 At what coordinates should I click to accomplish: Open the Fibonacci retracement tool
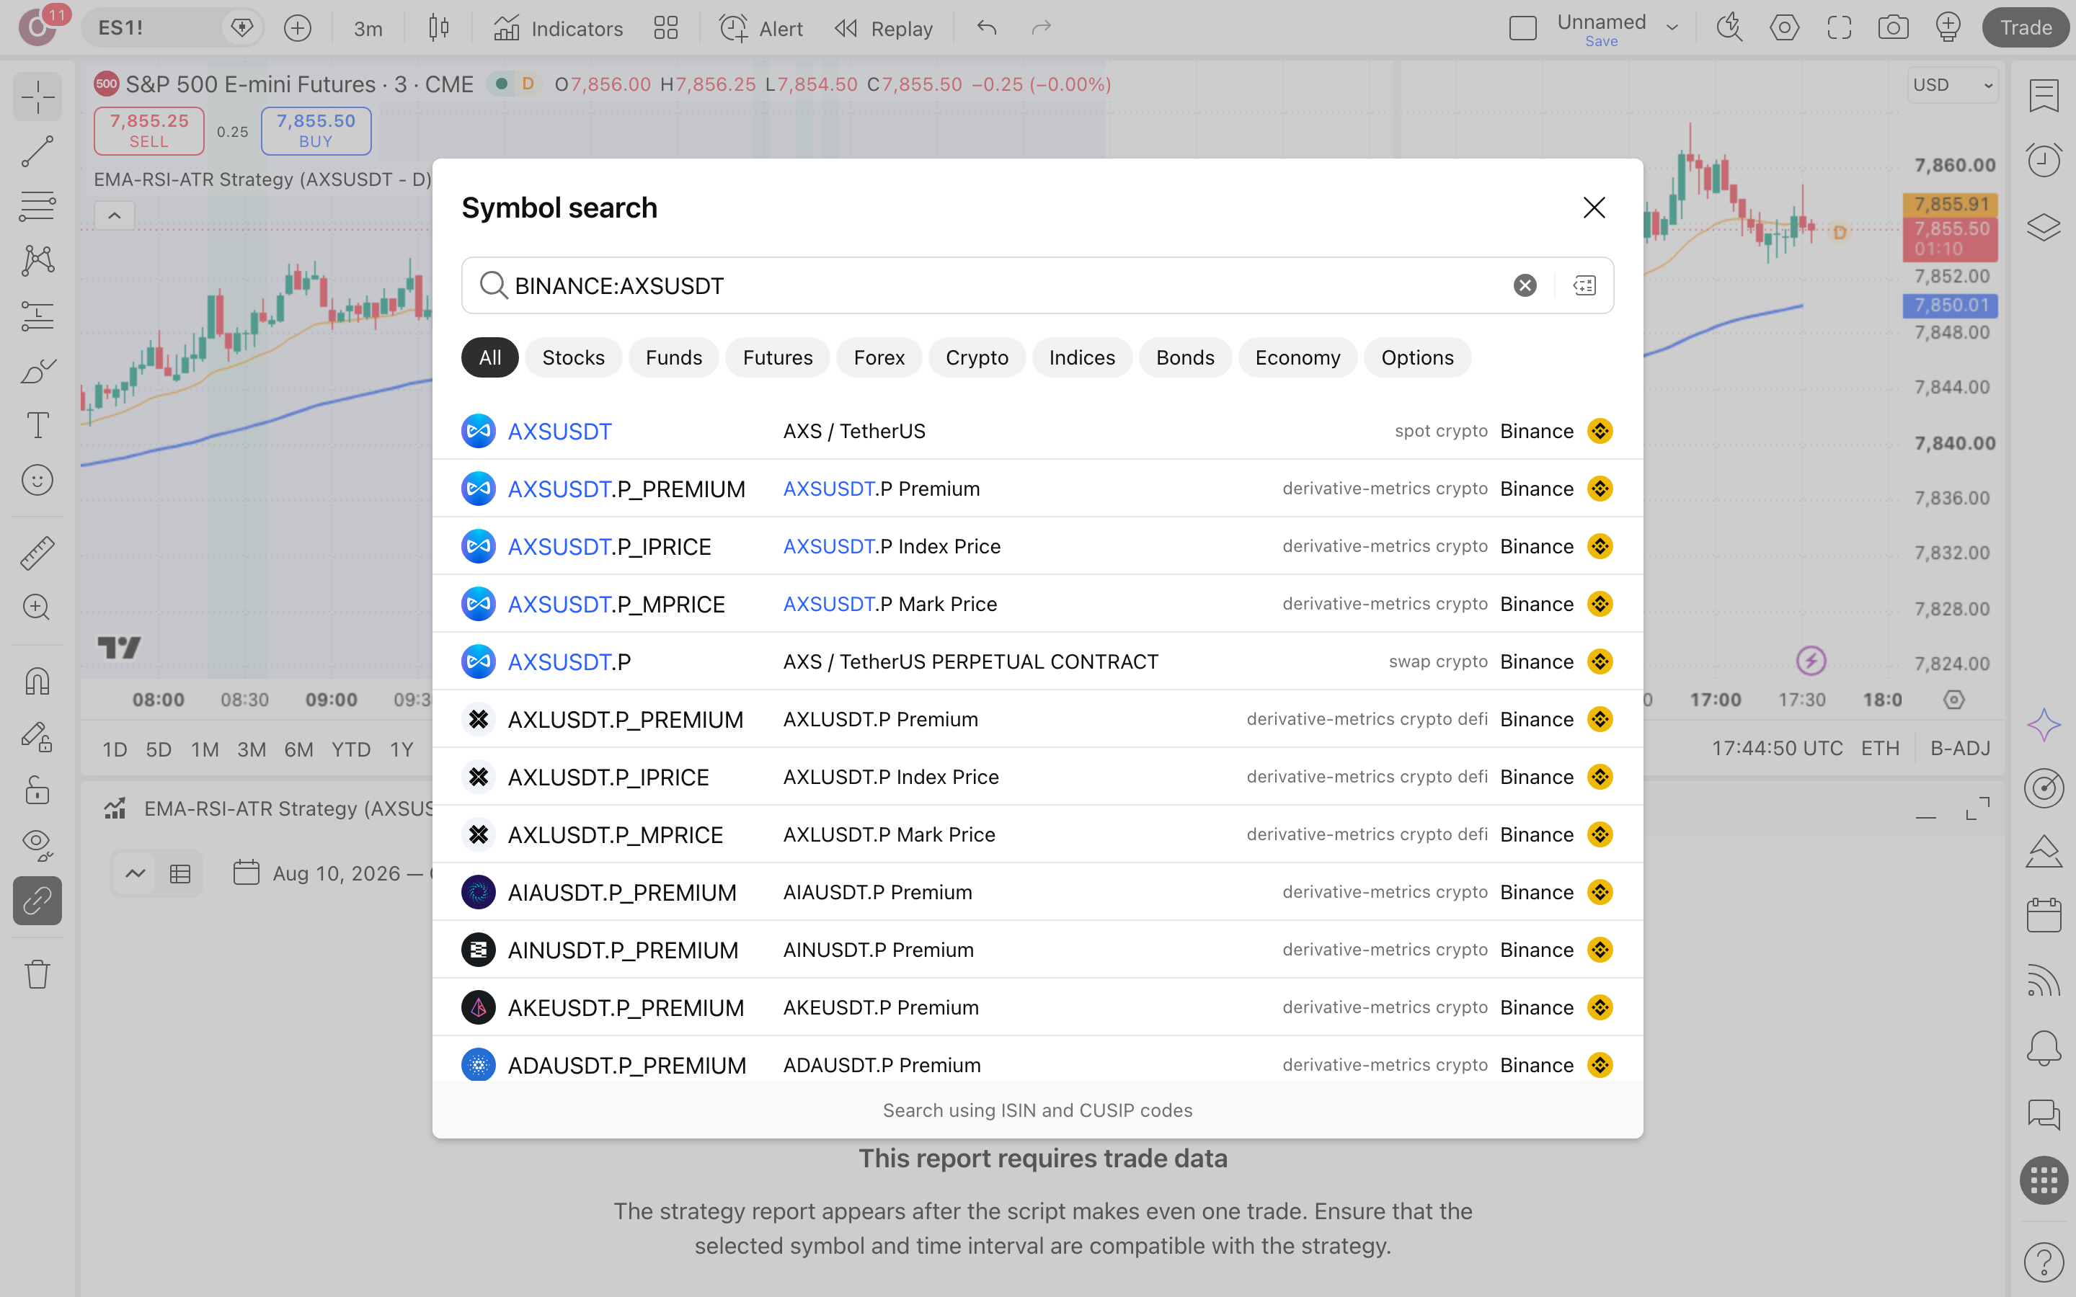click(x=37, y=207)
